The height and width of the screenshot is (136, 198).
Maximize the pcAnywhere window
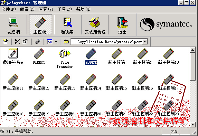coord(186,2)
